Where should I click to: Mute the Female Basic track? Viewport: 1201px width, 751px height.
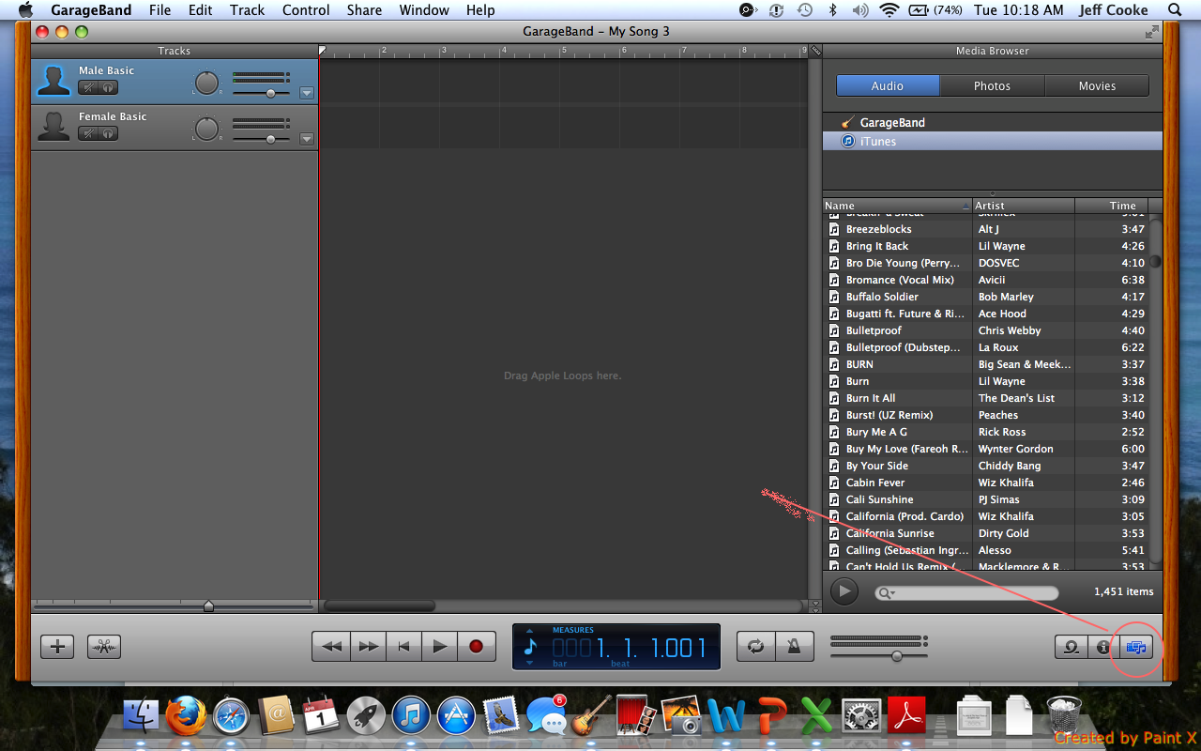point(88,133)
